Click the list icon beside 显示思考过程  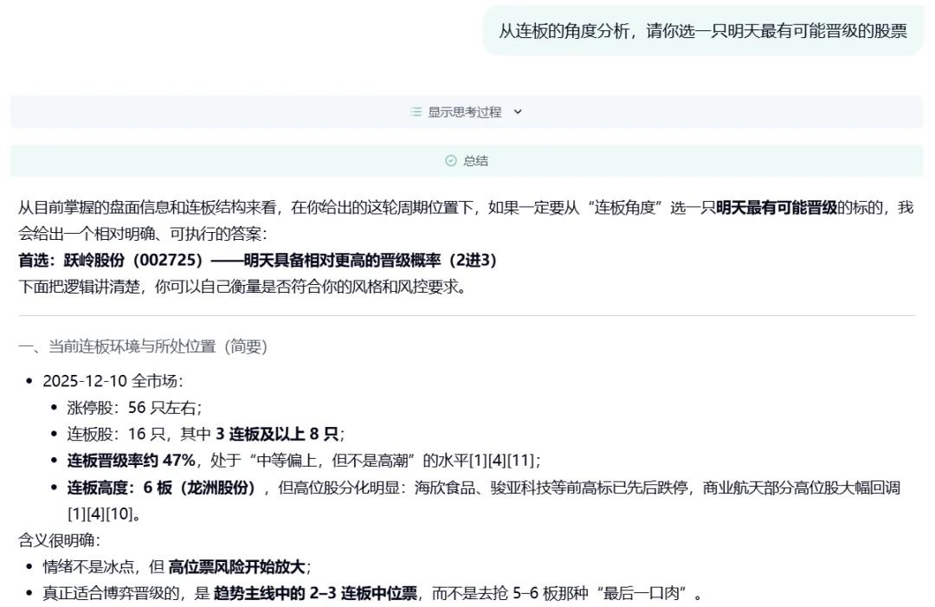[415, 112]
